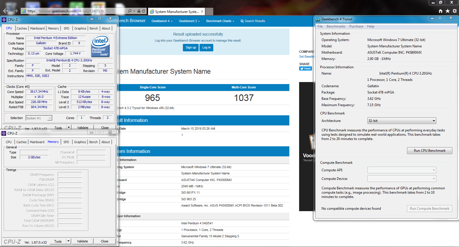This screenshot has height=247, width=459.
Task: Refresh the page using the reload icon
Action: click(x=144, y=11)
